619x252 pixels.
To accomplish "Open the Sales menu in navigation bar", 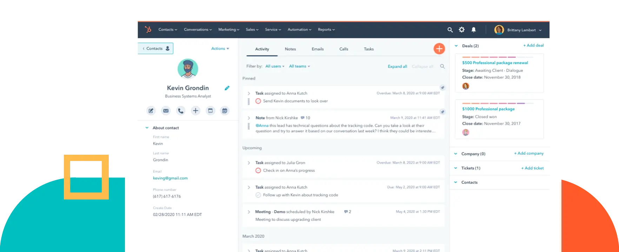I will [x=252, y=30].
